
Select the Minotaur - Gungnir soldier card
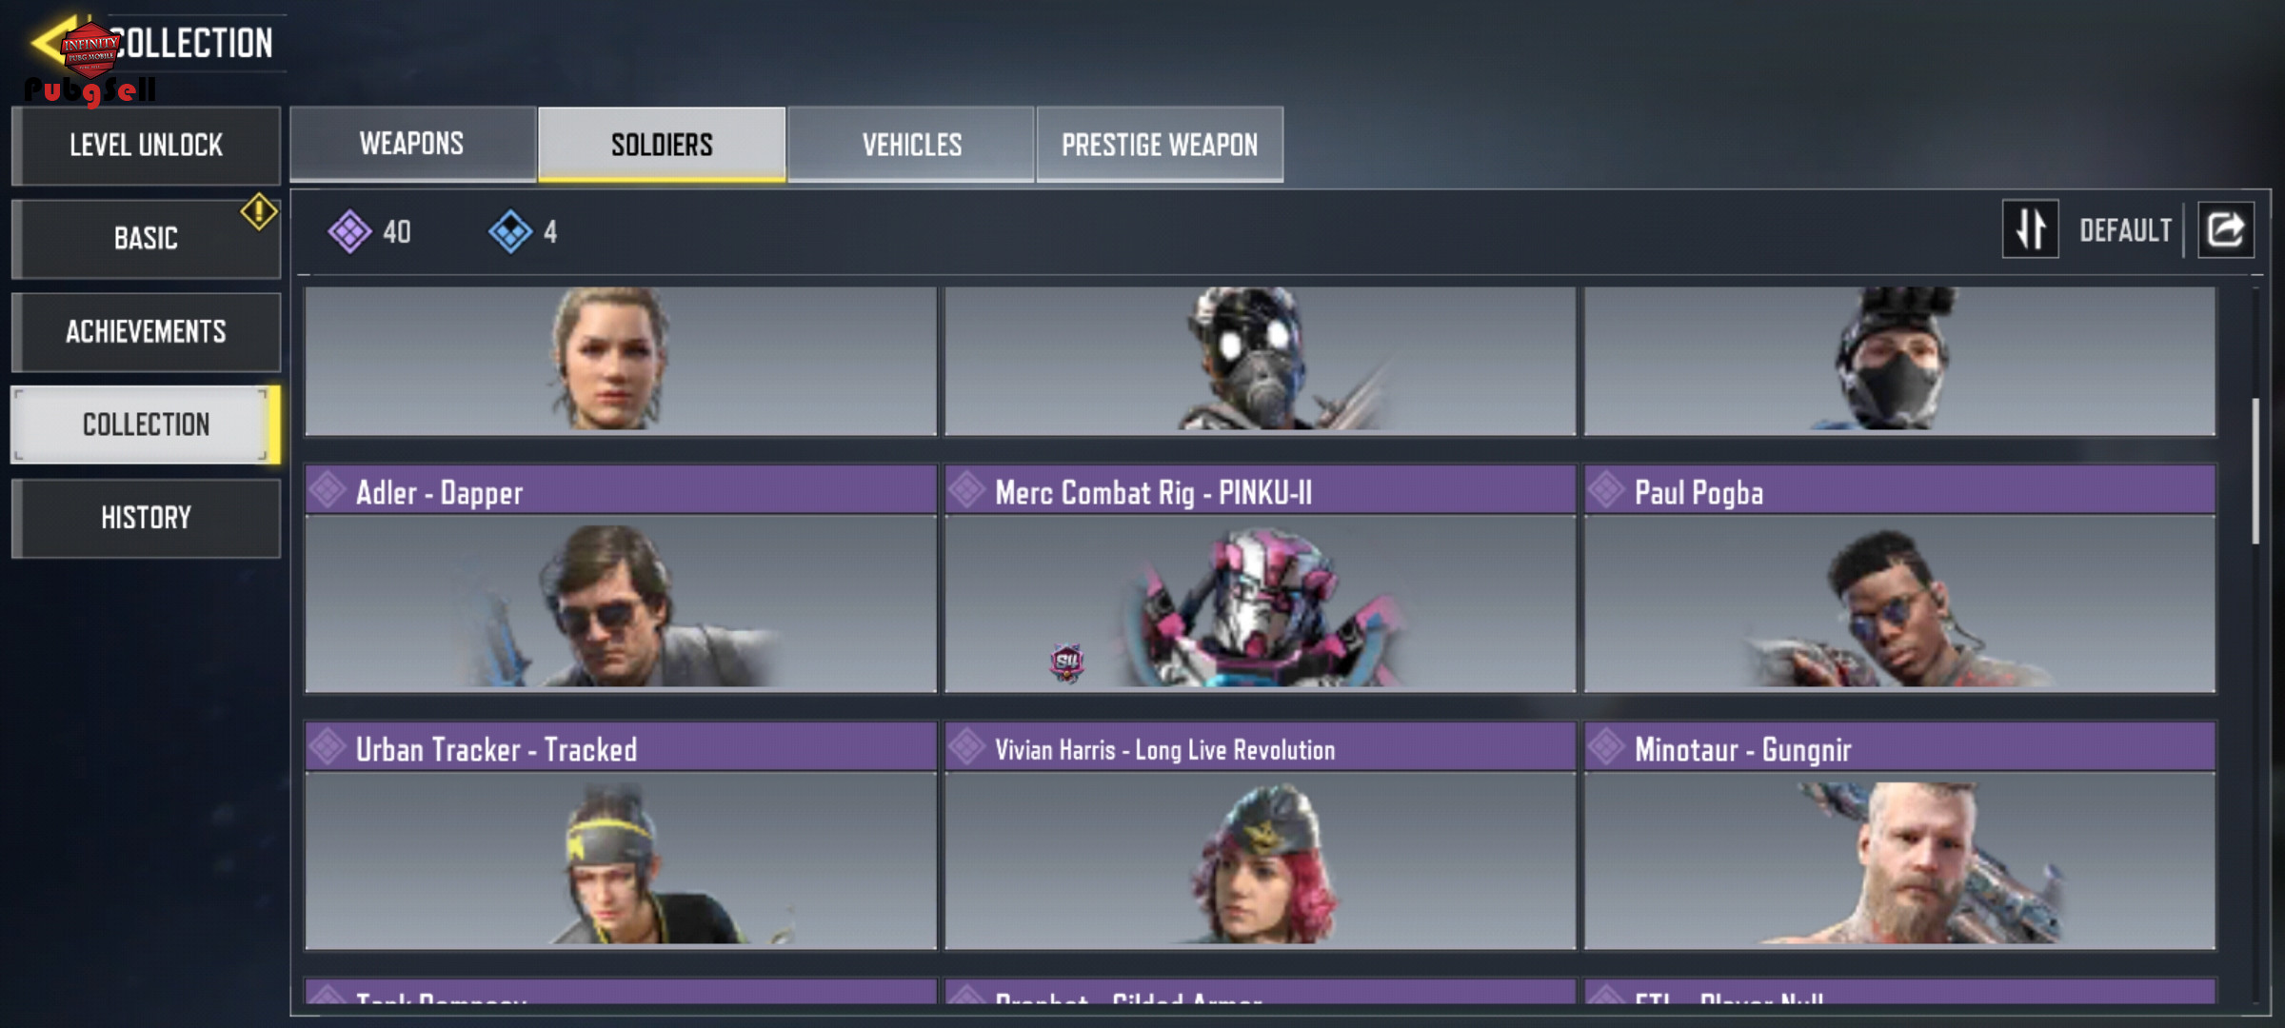pos(1899,836)
